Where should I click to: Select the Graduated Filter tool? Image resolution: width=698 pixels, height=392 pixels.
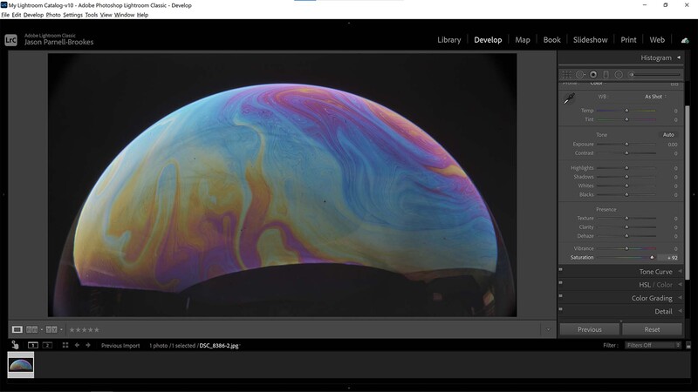(606, 75)
